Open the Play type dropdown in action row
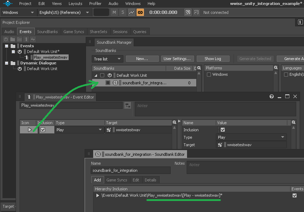 [79, 130]
